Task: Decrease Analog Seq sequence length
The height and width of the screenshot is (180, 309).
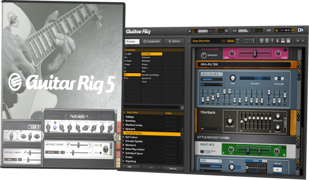Action: tap(276, 79)
